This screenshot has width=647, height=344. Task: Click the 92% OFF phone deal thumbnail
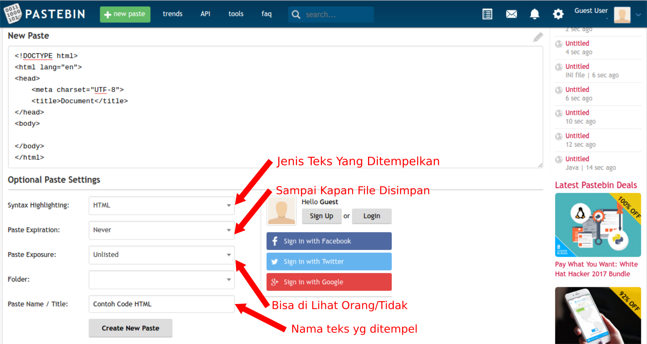point(598,315)
